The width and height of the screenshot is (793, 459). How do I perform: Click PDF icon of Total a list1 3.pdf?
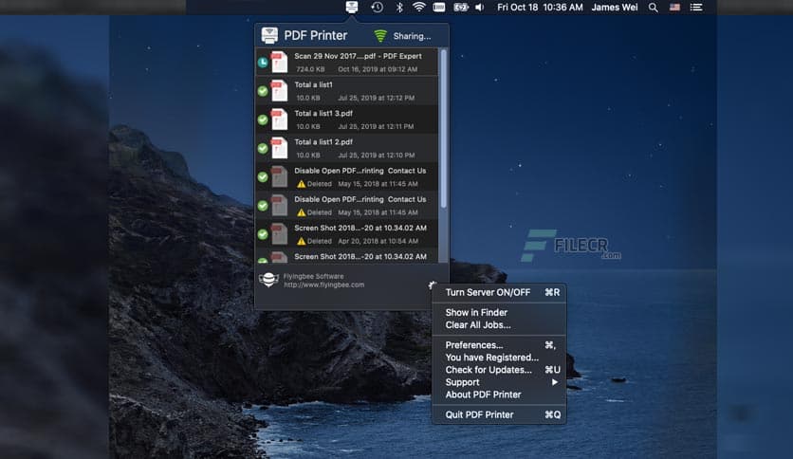tap(279, 119)
